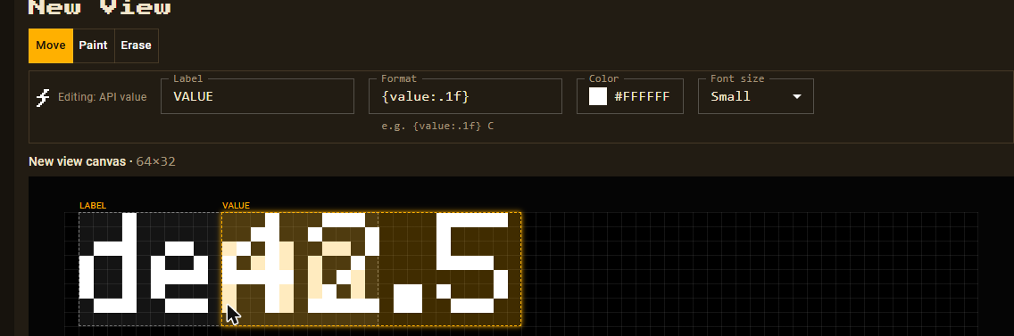Image resolution: width=1014 pixels, height=336 pixels.
Task: Click the 'Editing: API value' text
Action: click(x=102, y=97)
